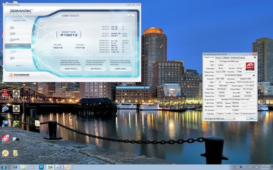The width and height of the screenshot is (273, 170).
Task: Click the ATI CrossFire Disabled field
Action: click(x=235, y=110)
